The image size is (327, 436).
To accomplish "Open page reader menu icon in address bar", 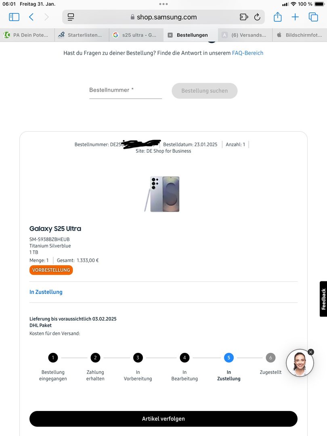I will point(71,17).
